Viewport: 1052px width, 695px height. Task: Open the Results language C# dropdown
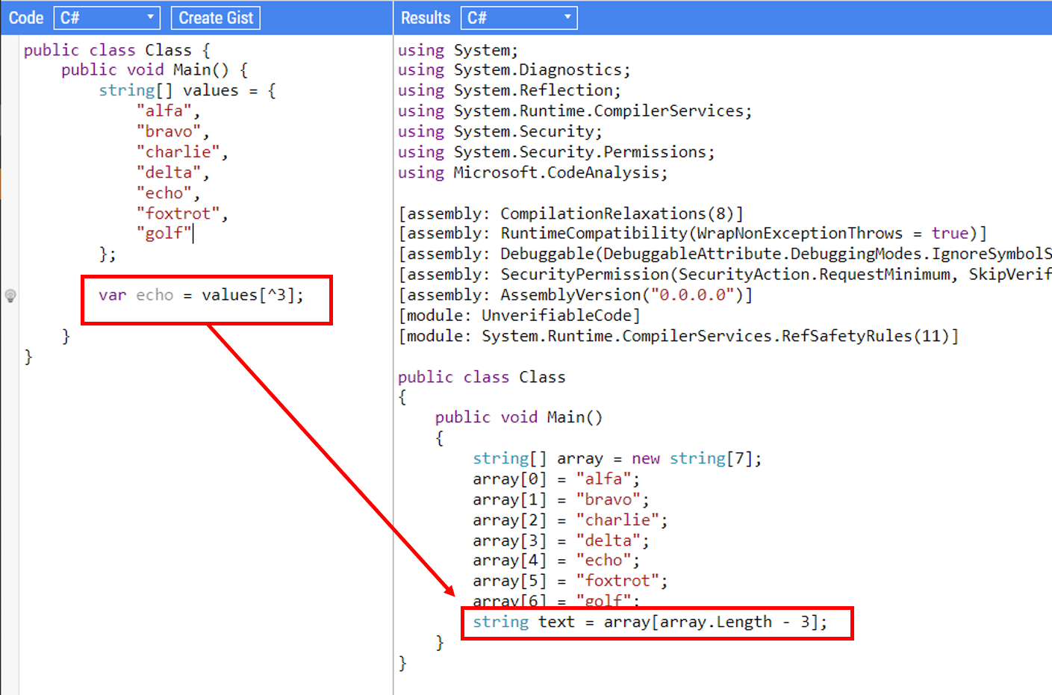tap(519, 18)
